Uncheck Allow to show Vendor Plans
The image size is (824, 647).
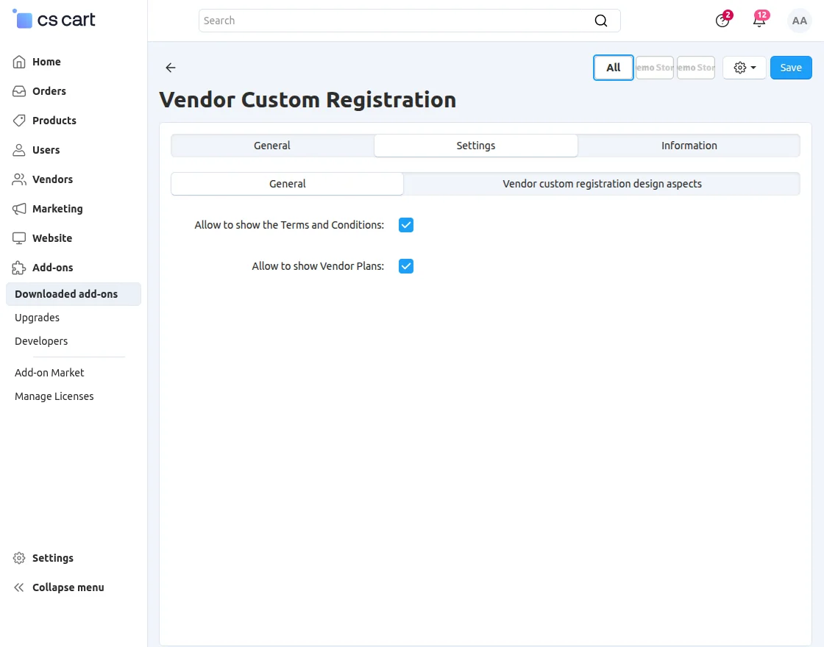(406, 266)
